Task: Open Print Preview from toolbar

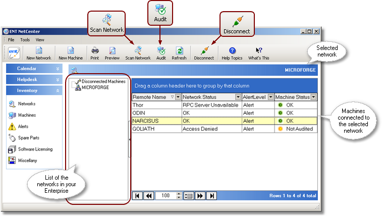Action: point(112,53)
